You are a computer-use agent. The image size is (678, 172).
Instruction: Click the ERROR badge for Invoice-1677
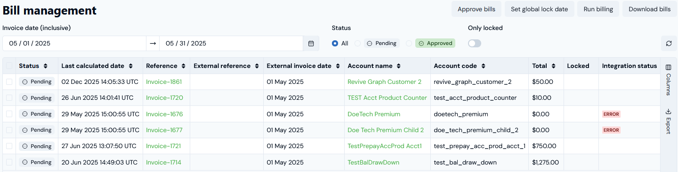[612, 130]
